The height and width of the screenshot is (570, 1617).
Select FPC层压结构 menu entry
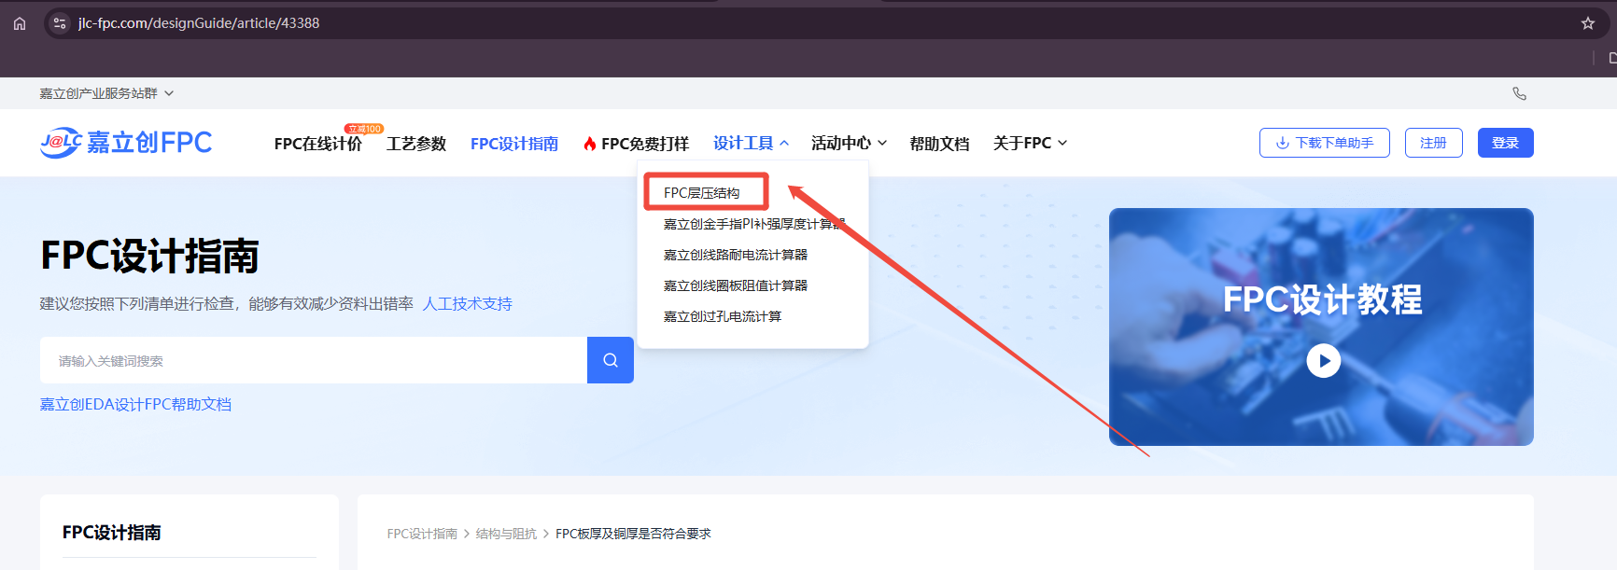point(702,193)
